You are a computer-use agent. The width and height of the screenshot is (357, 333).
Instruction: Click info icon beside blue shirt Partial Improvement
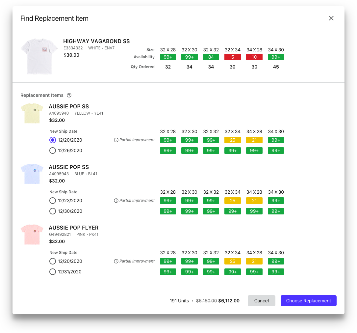click(116, 201)
